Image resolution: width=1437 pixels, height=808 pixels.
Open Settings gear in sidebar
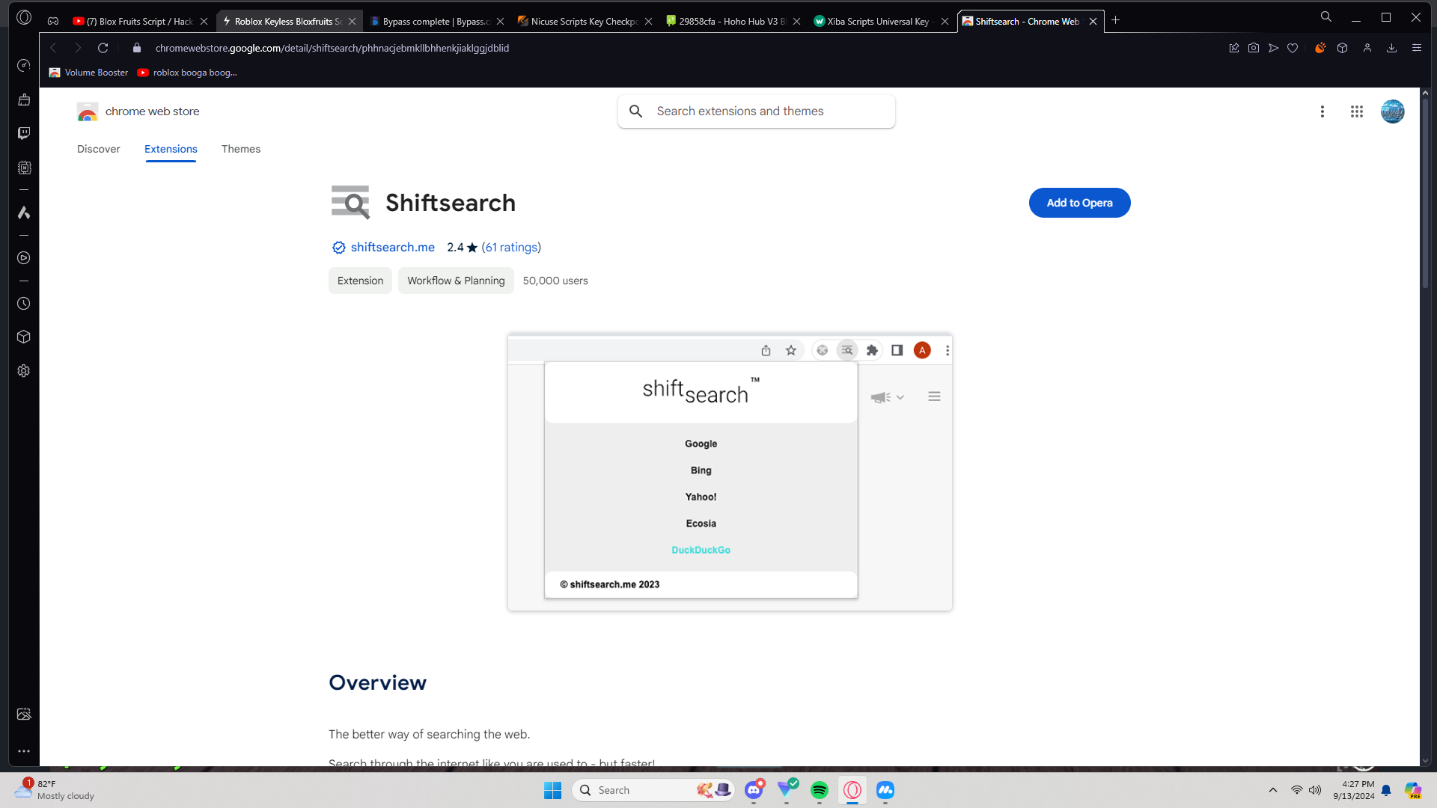(24, 371)
